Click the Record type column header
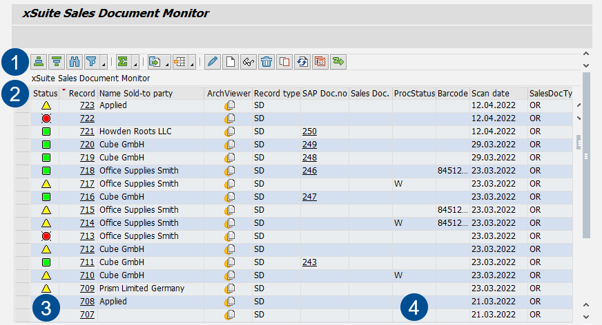 pos(277,94)
